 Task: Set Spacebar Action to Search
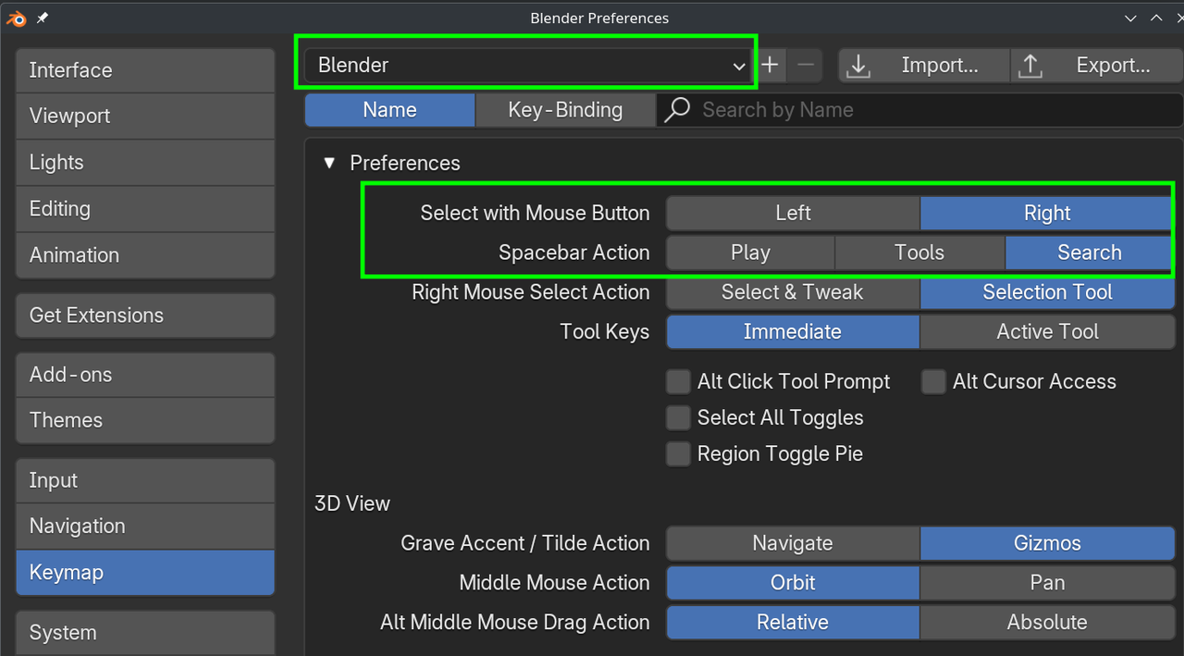point(1090,253)
